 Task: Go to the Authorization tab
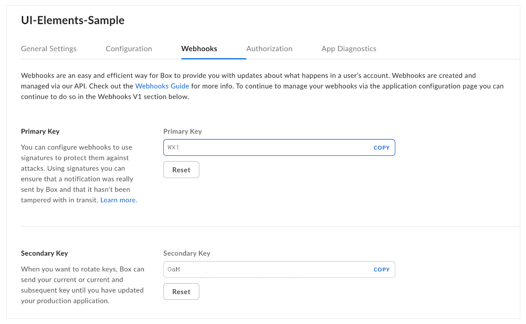point(269,49)
